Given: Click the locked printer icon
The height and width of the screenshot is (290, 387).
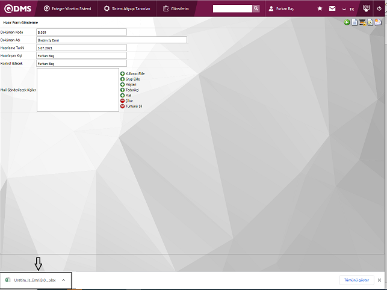Looking at the screenshot, I should pyautogui.click(x=362, y=22).
